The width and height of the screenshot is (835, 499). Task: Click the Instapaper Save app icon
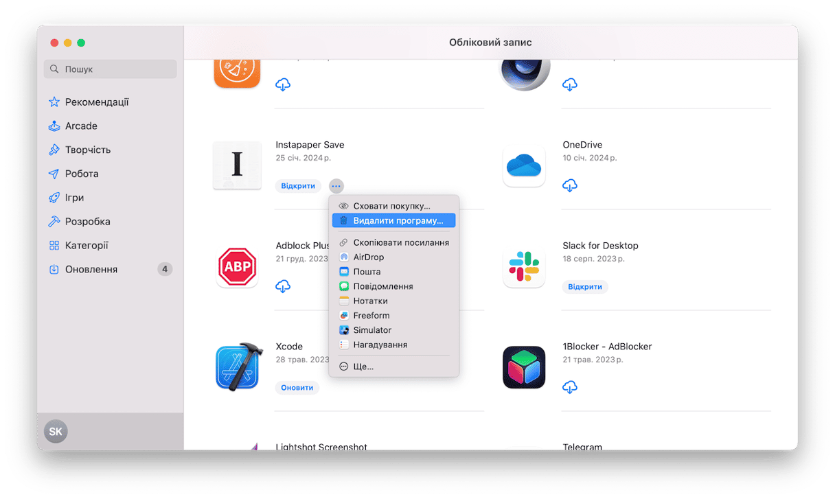coord(237,165)
